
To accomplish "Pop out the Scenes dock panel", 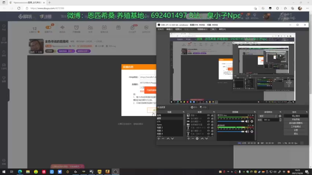I will click(183, 112).
